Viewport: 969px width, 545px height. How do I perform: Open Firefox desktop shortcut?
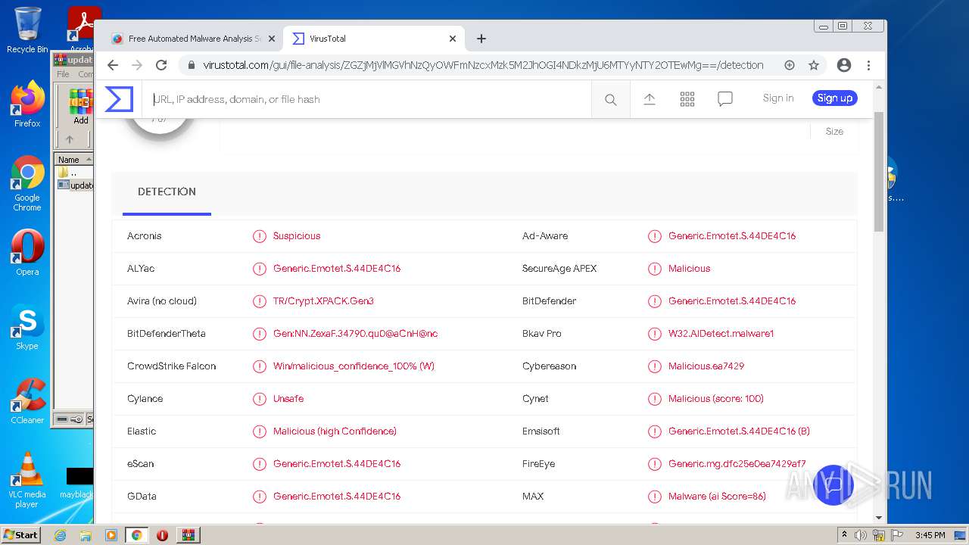[x=27, y=104]
